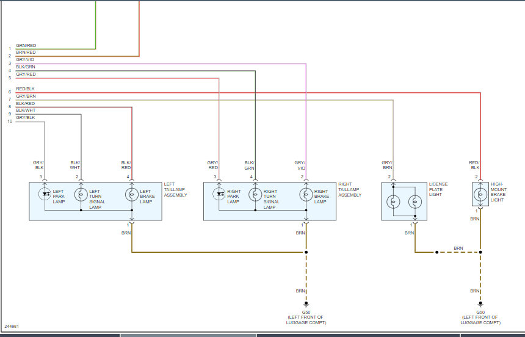Click the Right Brake Lamp bulb symbol
This screenshot has width=525, height=337.
click(x=306, y=194)
